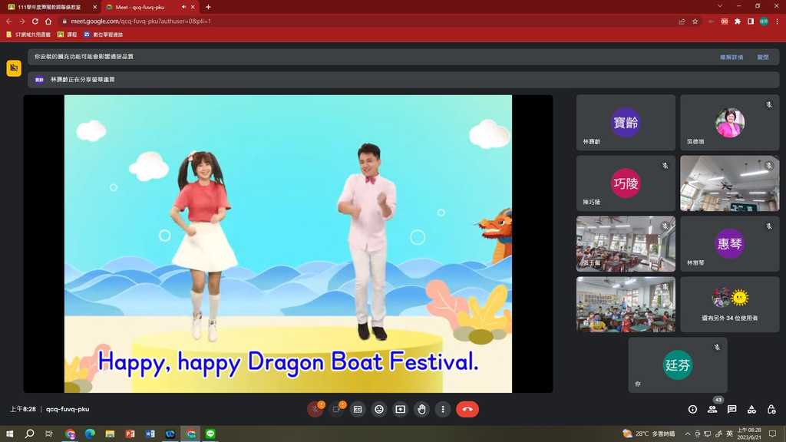The image size is (786, 442).
Task: Open the emoji reactions button
Action: (379, 410)
